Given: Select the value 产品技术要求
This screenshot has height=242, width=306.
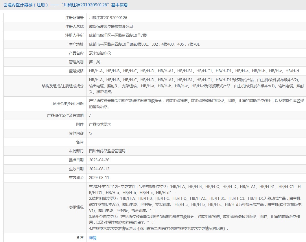Looking at the screenshot, I should pos(100,124).
